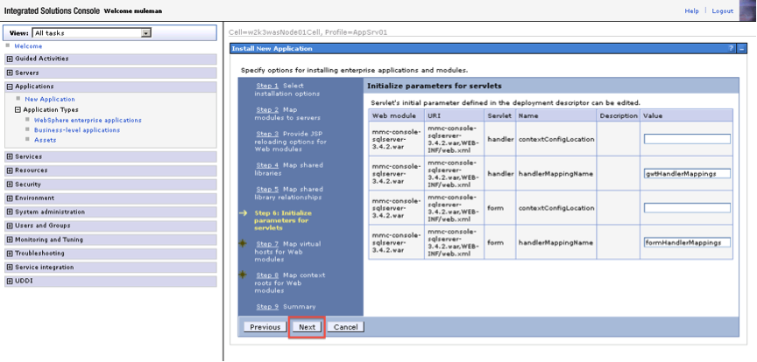
Task: Expand the Resources section
Action: click(x=10, y=171)
